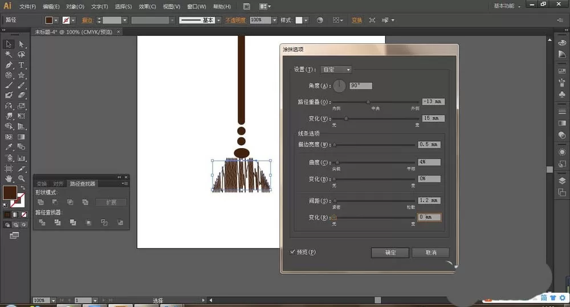This screenshot has width=570, height=307.
Task: Select the Pen tool
Action: [x=9, y=65]
